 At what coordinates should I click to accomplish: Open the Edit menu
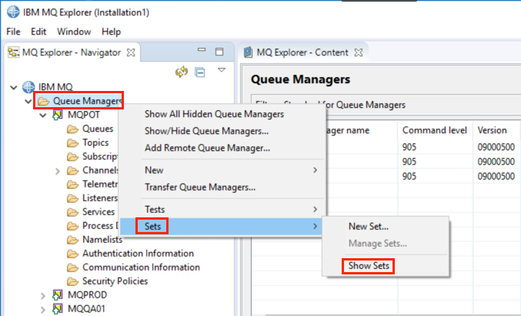tap(38, 32)
